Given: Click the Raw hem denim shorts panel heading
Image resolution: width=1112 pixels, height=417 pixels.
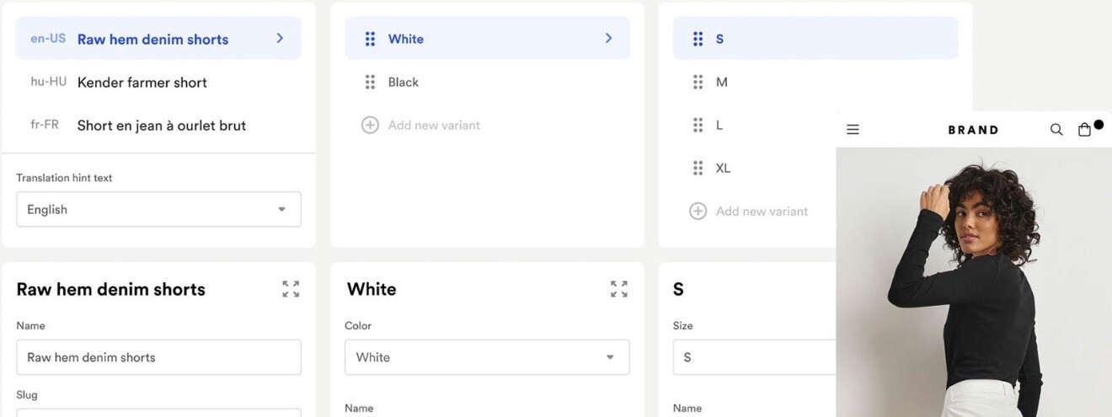Looking at the screenshot, I should pos(110,289).
